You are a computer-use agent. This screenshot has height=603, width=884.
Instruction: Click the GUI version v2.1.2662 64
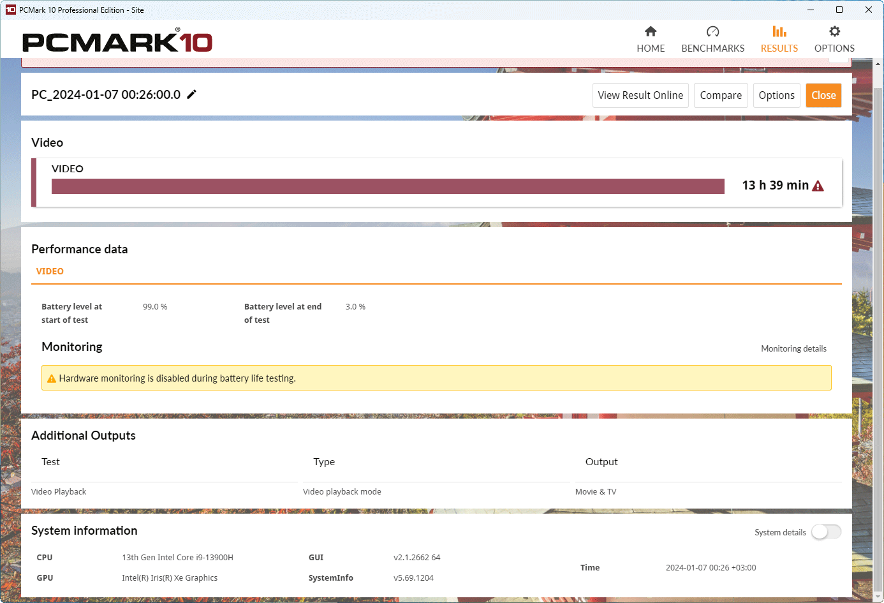[417, 558]
